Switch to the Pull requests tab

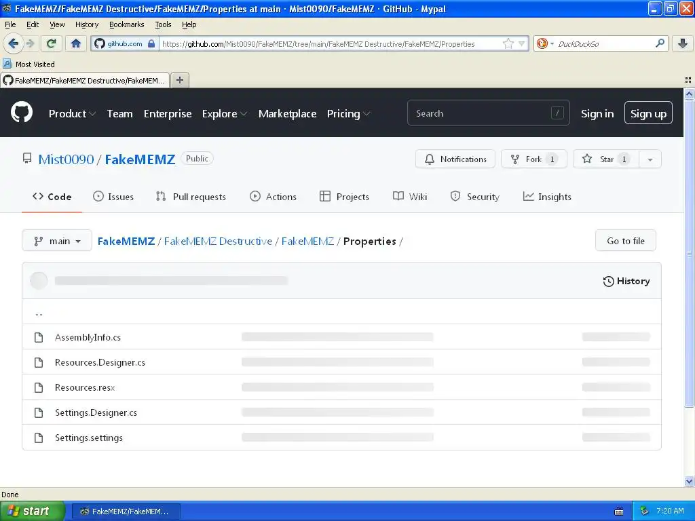point(191,197)
